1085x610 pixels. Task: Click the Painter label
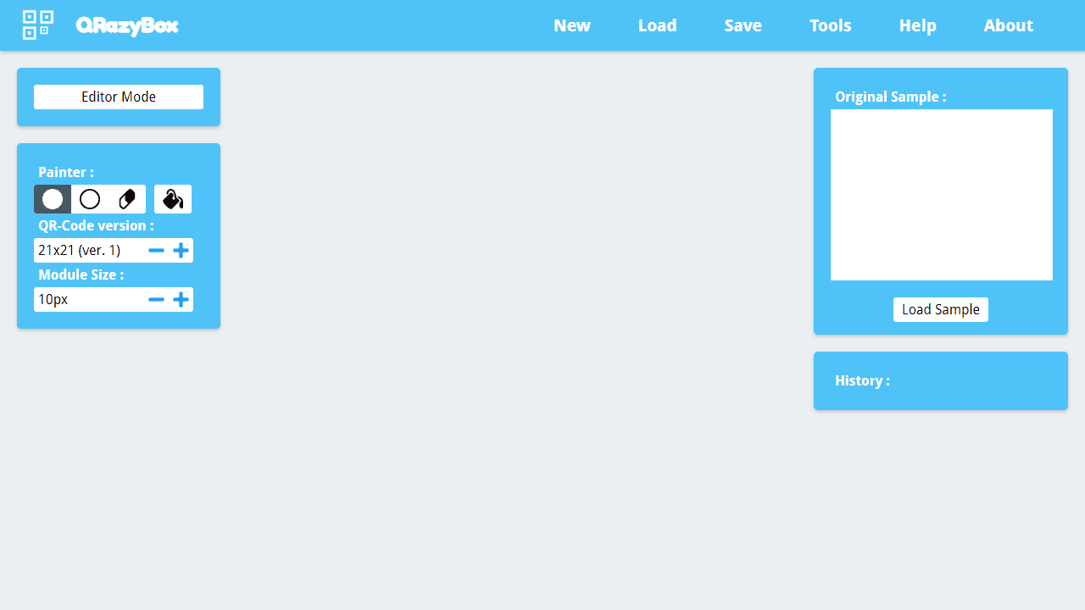[66, 172]
